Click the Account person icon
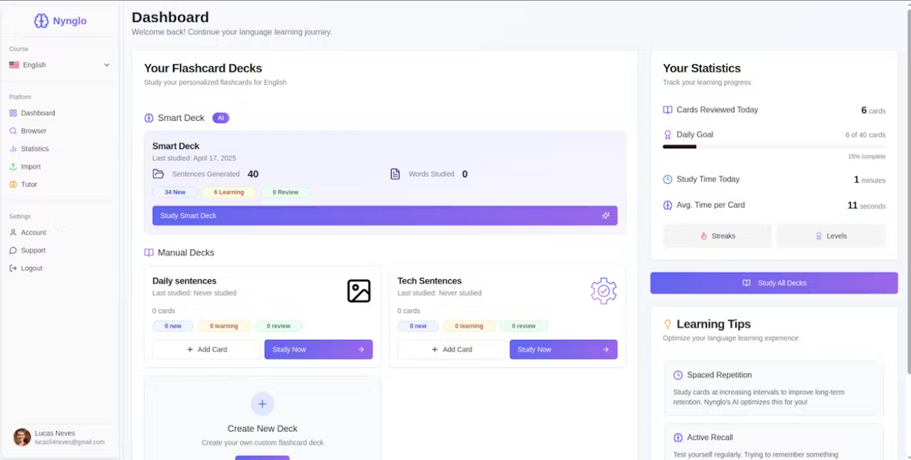Screen dimensions: 911x460 [14, 233]
